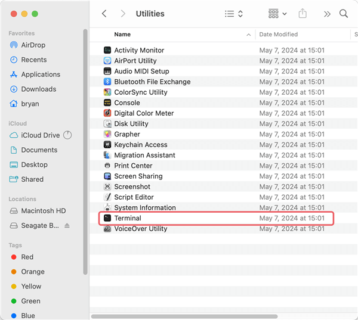
Task: Open AirDrop in the sidebar
Action: [x=28, y=45]
